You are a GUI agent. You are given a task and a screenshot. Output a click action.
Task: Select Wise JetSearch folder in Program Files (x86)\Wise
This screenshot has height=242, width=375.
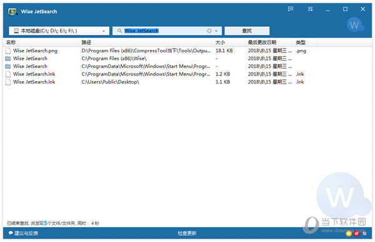[30, 59]
